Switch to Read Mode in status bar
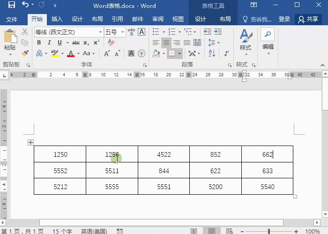This screenshot has width=328, height=234. point(194,231)
